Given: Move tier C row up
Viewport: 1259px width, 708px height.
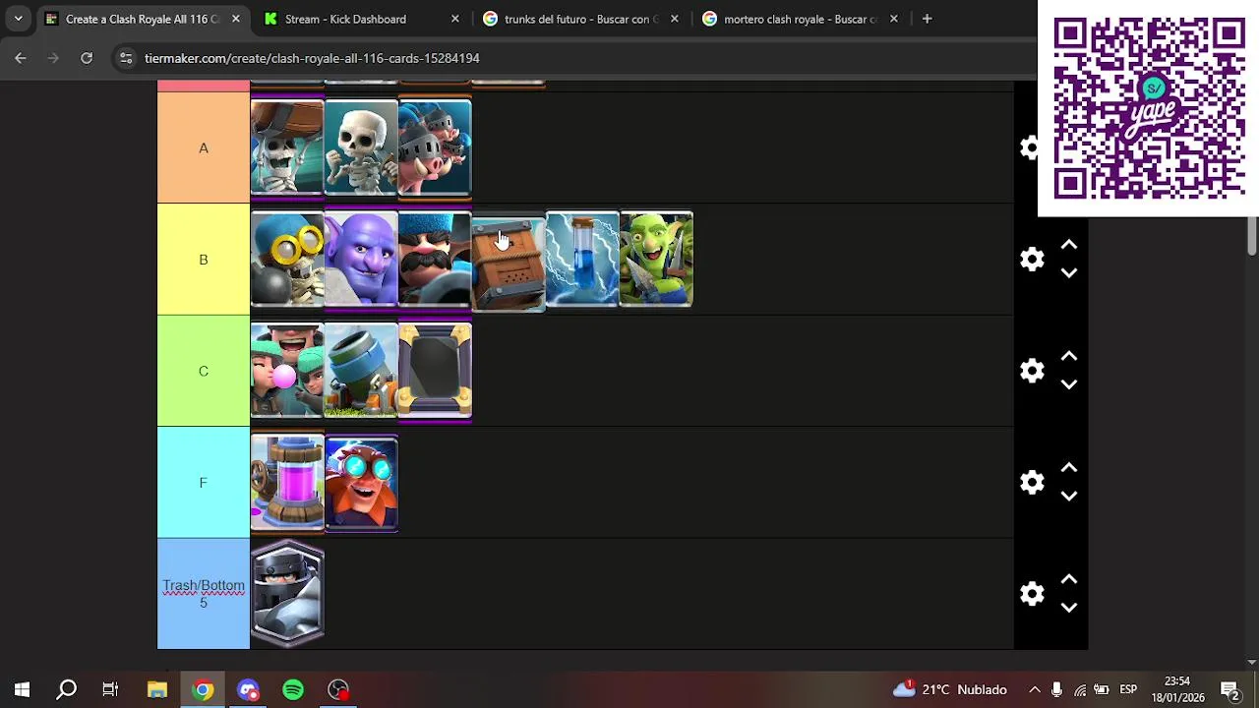Looking at the screenshot, I should [1069, 356].
